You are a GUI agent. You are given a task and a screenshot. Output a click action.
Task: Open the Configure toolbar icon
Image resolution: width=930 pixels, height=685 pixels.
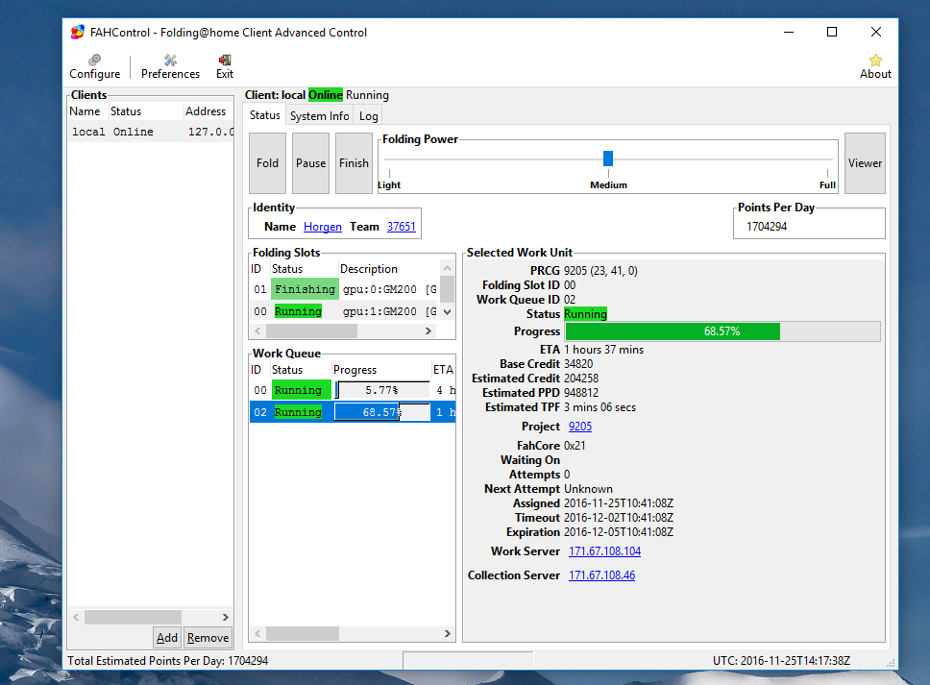click(x=94, y=66)
